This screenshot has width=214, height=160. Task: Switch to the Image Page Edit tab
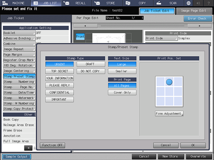194,11
